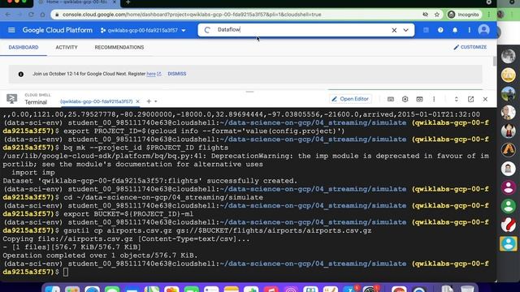Open the help question mark icon
Image resolution: width=520 pixels, height=292 pixels.
tap(440, 30)
